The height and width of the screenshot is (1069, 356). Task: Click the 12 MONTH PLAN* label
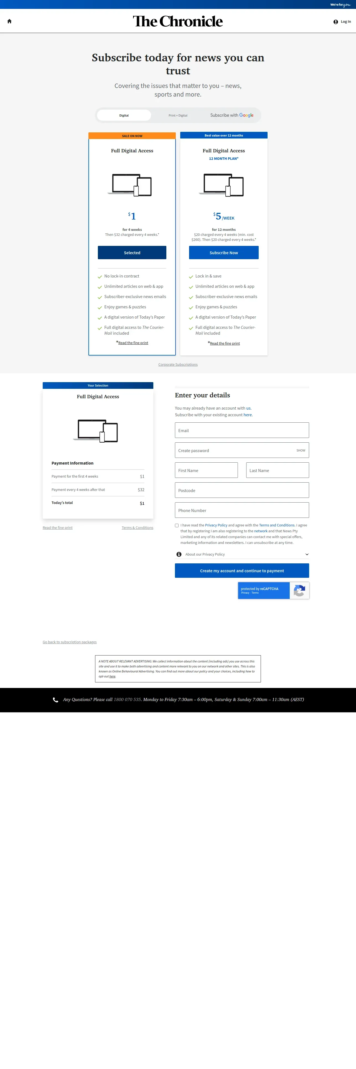click(224, 158)
